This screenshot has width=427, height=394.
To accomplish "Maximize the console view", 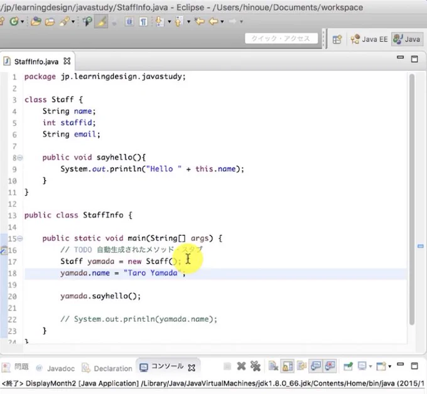I will pyautogui.click(x=414, y=366).
